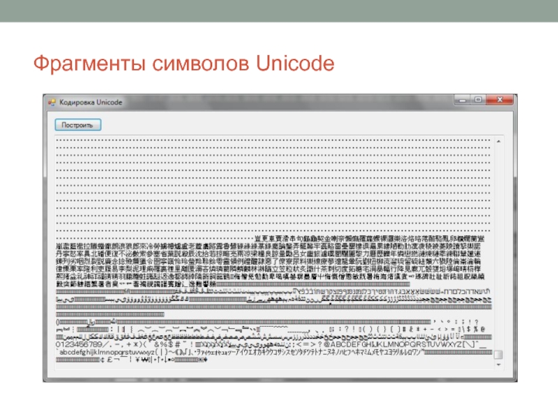
Task: Click the slide heading Фрагменты символов Unicode
Action: [x=184, y=63]
